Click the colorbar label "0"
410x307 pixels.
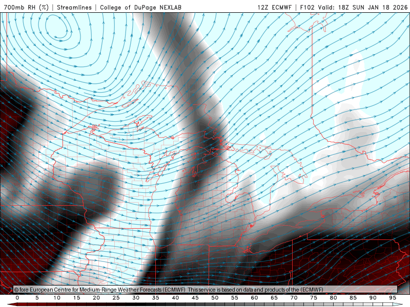(17, 298)
